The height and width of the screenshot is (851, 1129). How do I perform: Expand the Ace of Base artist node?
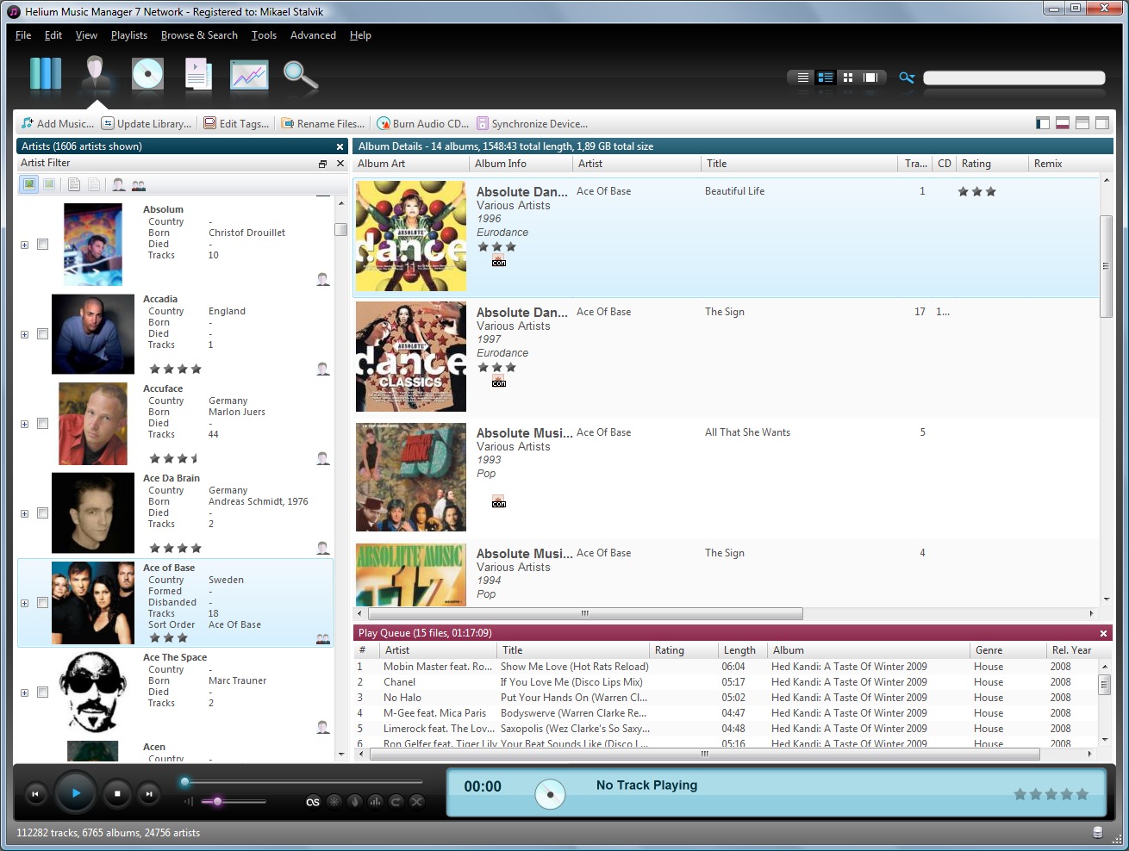pyautogui.click(x=25, y=603)
